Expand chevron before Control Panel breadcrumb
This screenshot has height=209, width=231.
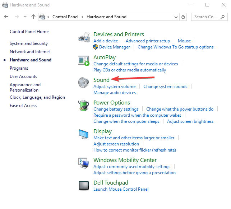click(x=48, y=17)
